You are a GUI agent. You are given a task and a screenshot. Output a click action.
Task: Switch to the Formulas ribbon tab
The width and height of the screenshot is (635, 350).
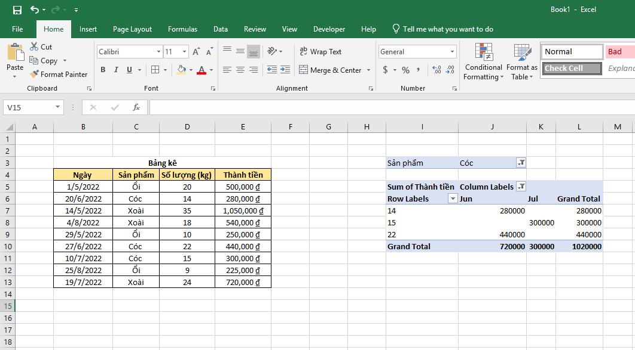click(182, 29)
